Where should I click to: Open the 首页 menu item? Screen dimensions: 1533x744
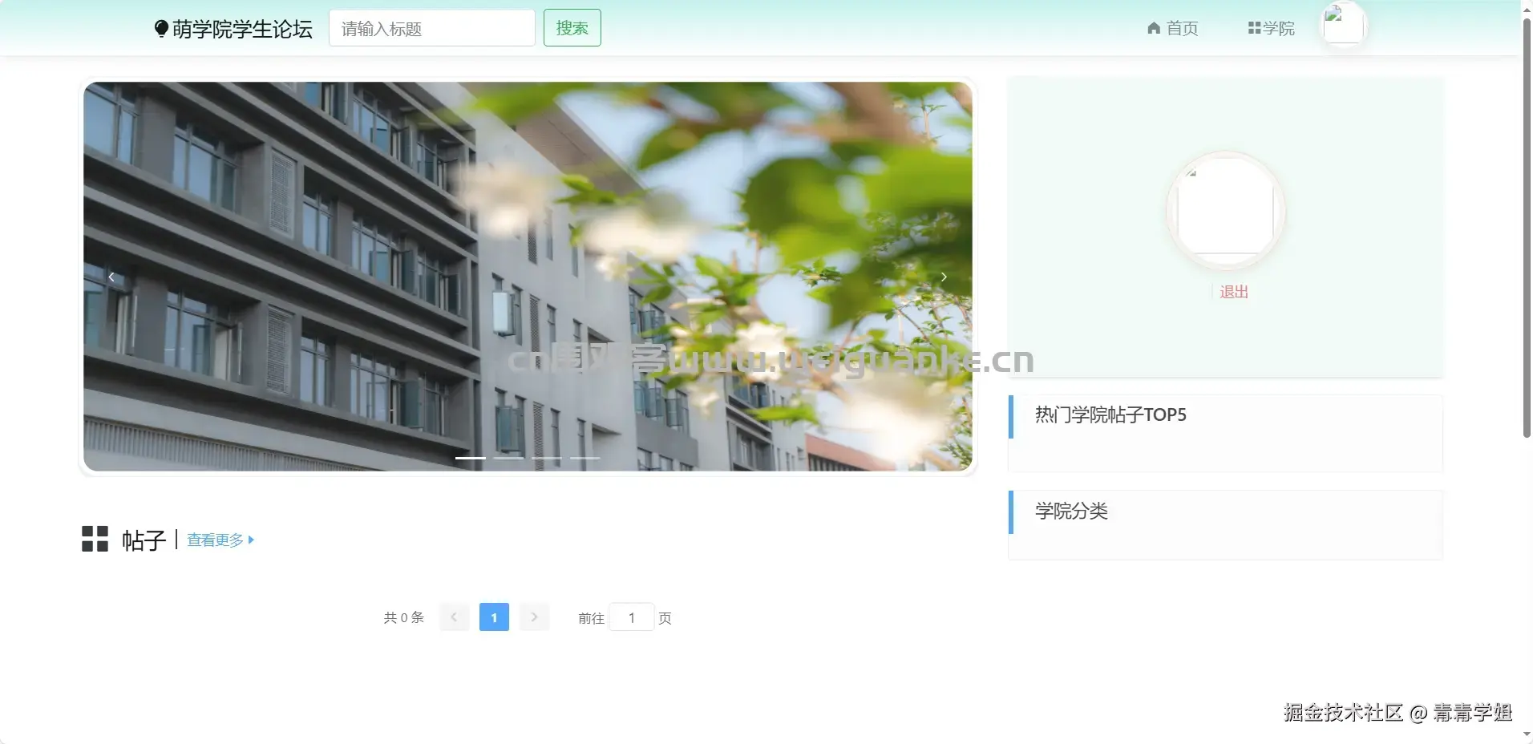(1172, 28)
